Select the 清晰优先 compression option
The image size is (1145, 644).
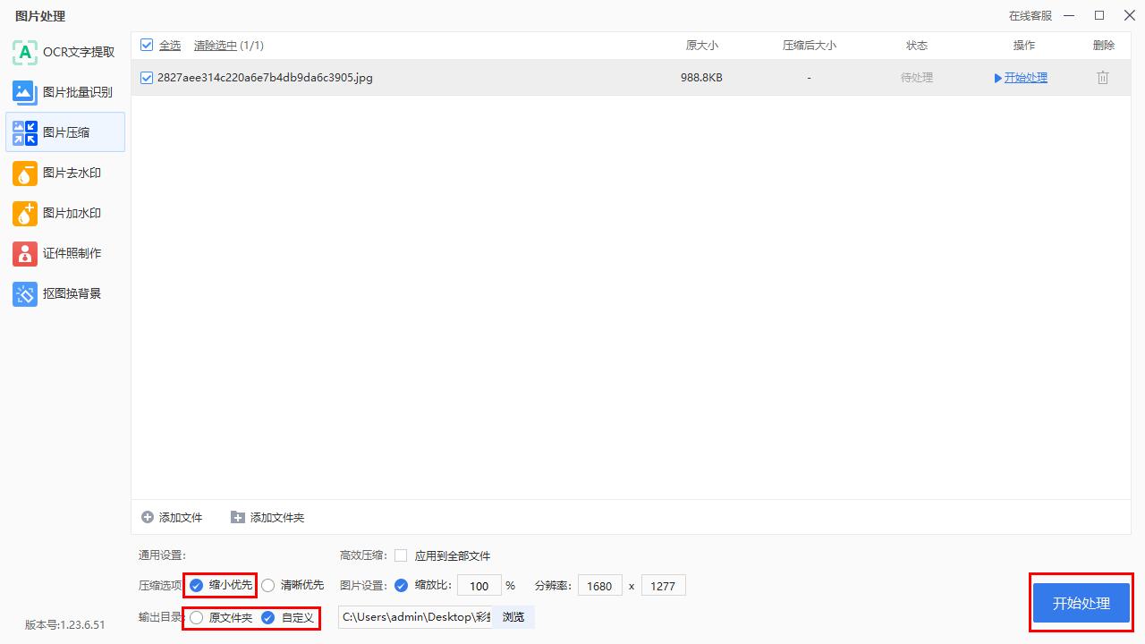click(268, 585)
